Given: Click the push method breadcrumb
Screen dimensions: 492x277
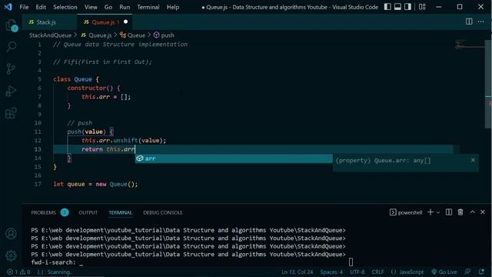Looking at the screenshot, I should click(x=164, y=35).
